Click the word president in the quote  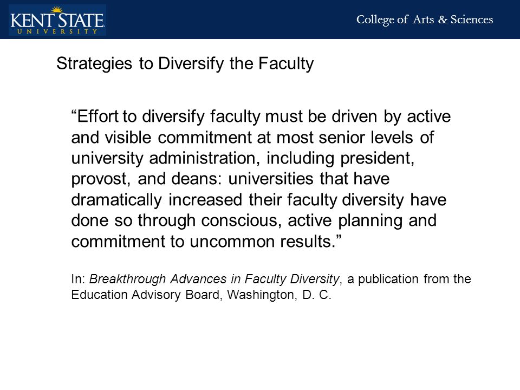pyautogui.click(x=378, y=158)
